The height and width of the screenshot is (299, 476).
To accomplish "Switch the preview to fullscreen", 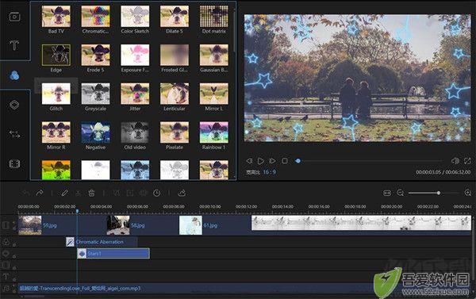I will [x=467, y=161].
